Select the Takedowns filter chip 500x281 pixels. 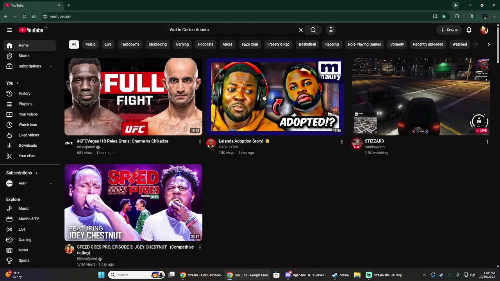coord(130,44)
